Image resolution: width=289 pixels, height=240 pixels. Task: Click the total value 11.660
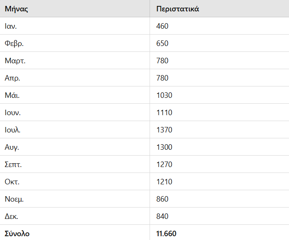[166, 234]
